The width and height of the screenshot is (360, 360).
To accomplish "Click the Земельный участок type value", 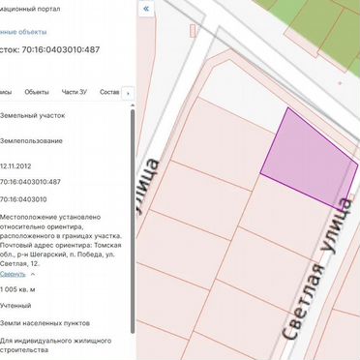I will [32, 115].
